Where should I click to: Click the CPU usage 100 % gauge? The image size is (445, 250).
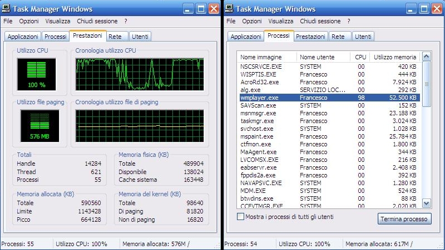coord(36,74)
